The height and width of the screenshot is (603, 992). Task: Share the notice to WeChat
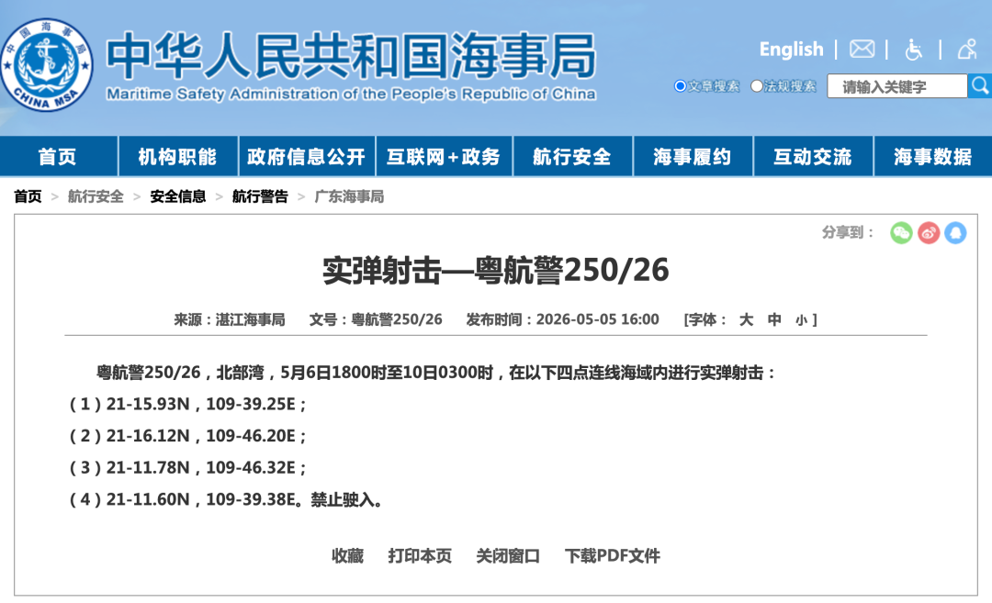point(901,232)
